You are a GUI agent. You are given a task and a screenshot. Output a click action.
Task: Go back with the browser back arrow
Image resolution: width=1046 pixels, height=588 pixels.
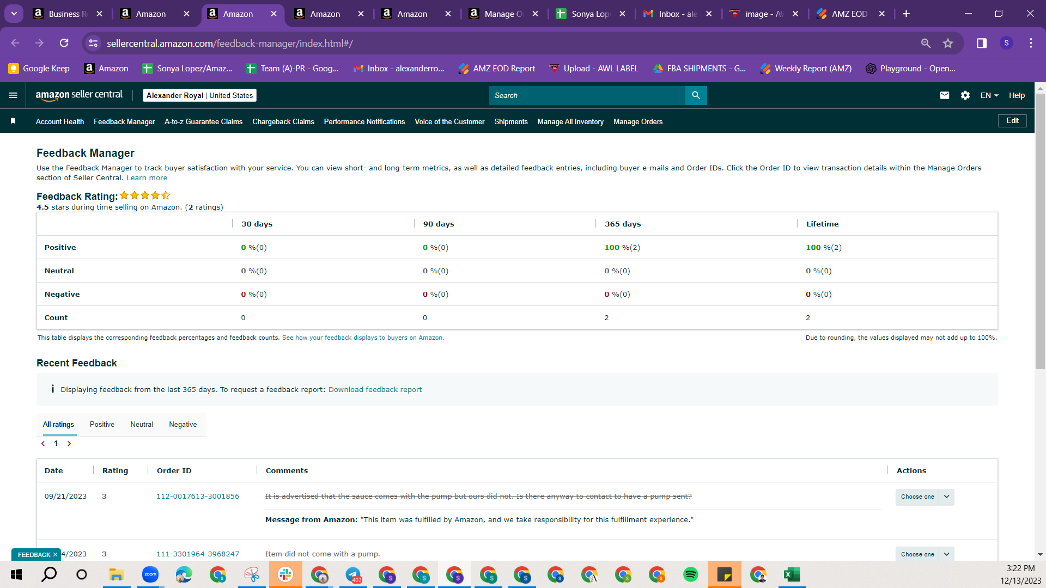click(15, 43)
